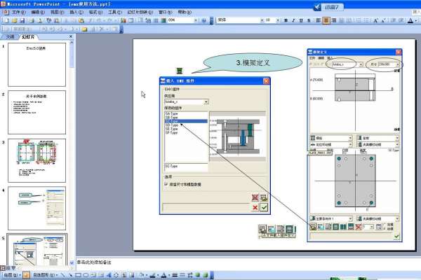Open the 视图 (View) menu
Screen dimensions: 421x280
pyautogui.click(x=57, y=13)
